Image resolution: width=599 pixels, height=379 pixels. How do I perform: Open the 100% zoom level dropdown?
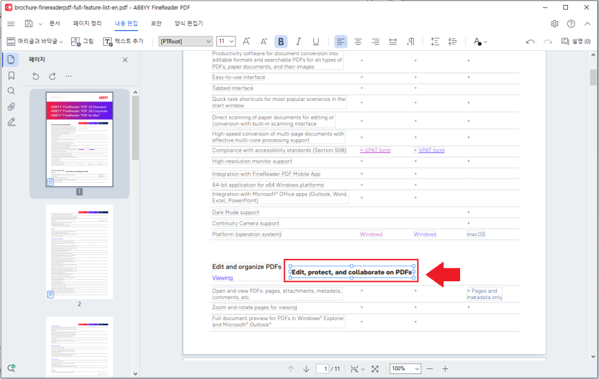click(406, 368)
